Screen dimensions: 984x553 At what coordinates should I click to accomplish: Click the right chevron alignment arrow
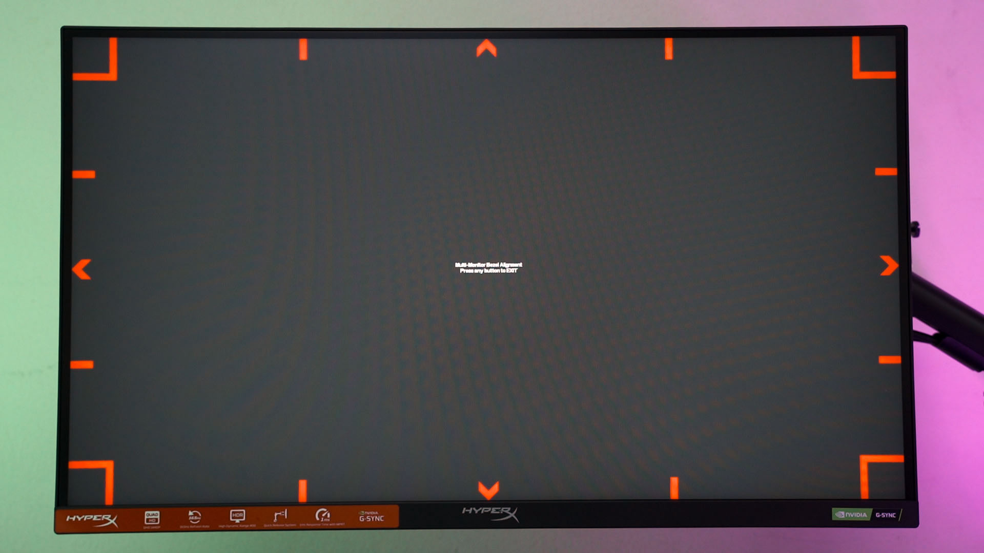(889, 266)
